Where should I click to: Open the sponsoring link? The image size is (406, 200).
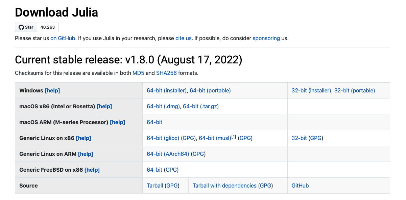click(x=266, y=38)
